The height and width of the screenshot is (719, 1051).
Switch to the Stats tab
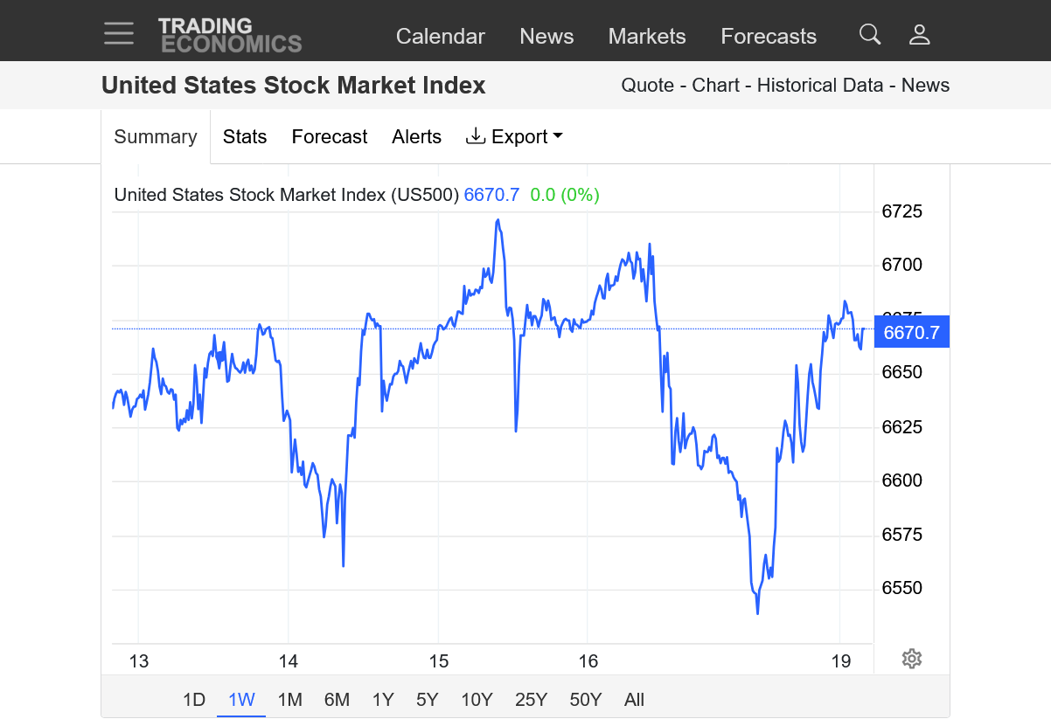pos(245,137)
